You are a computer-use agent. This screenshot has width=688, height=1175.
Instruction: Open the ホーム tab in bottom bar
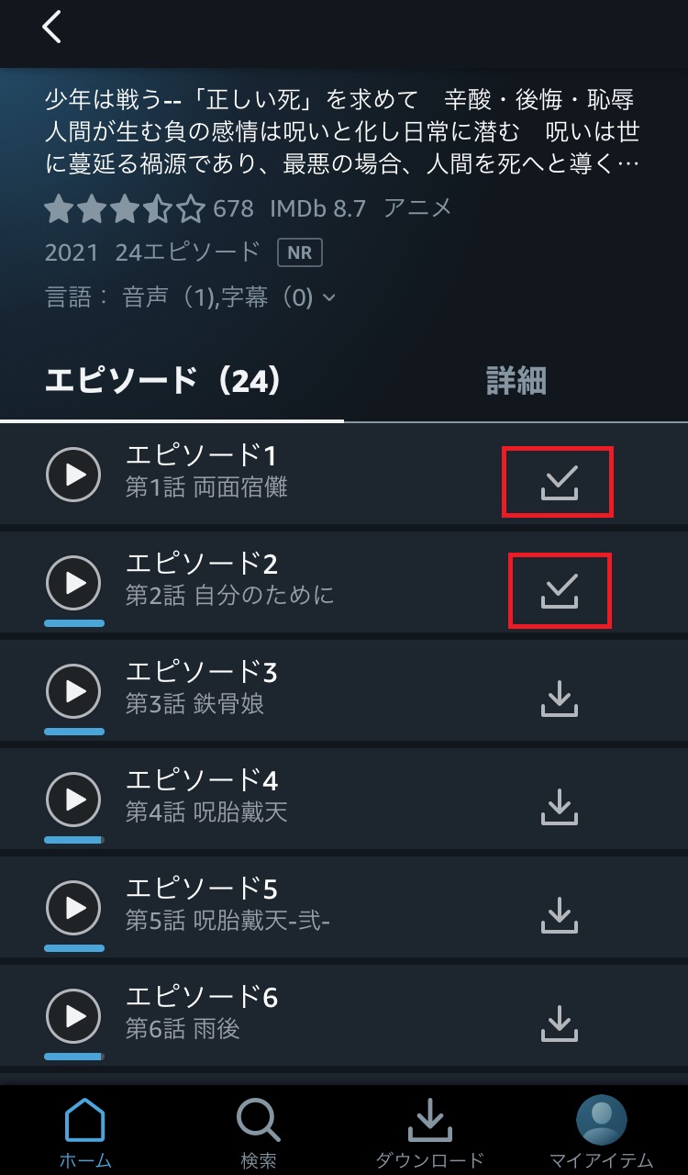click(84, 1133)
